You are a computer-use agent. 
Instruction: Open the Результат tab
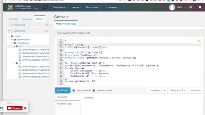click(67, 97)
